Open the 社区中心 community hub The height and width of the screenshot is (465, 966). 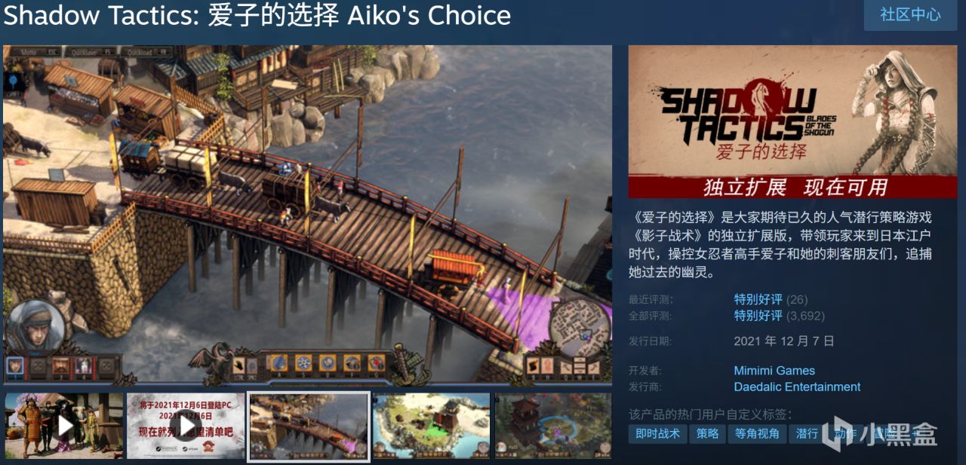coord(910,14)
